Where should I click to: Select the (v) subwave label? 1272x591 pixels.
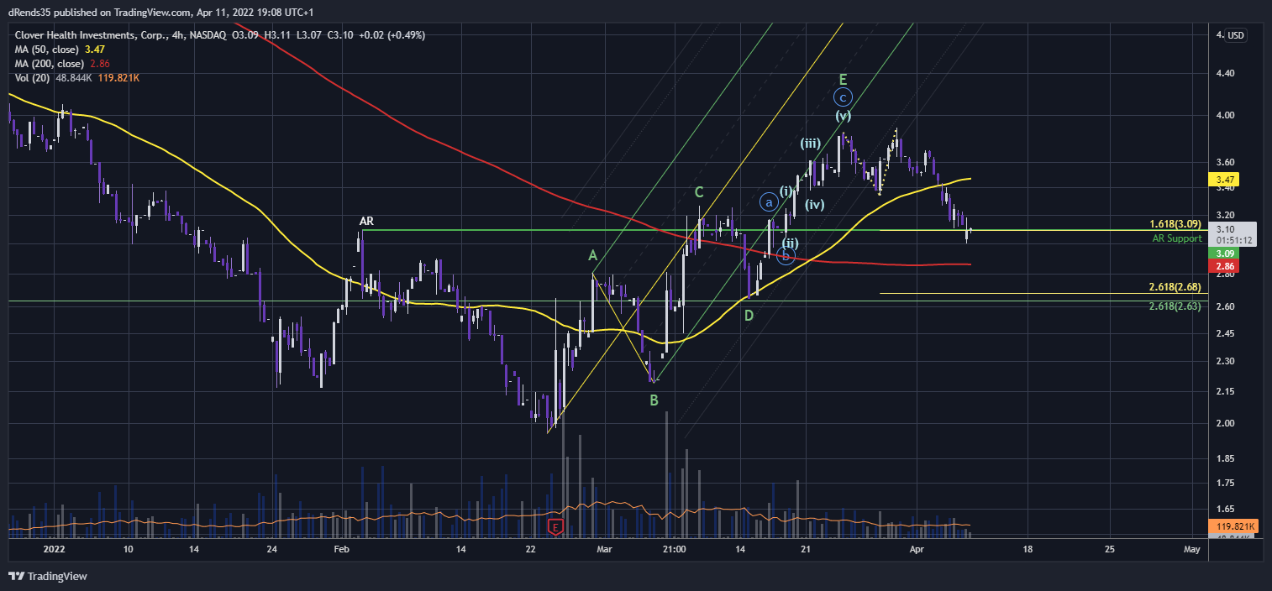point(844,116)
